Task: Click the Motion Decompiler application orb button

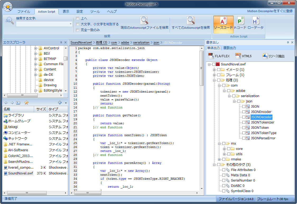Action: [x=8, y=7]
